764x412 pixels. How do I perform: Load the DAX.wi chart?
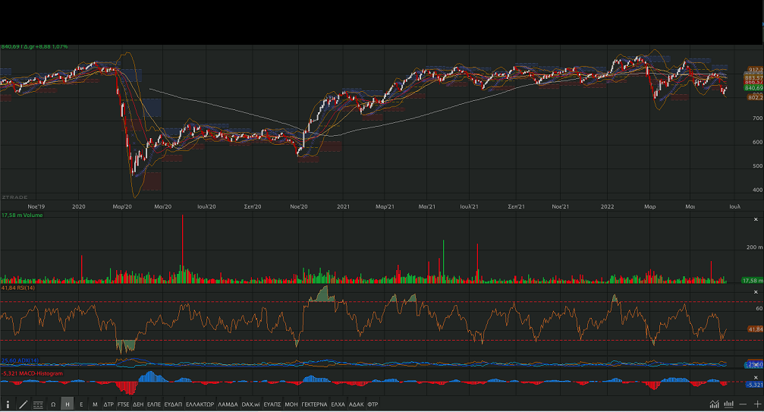point(250,404)
